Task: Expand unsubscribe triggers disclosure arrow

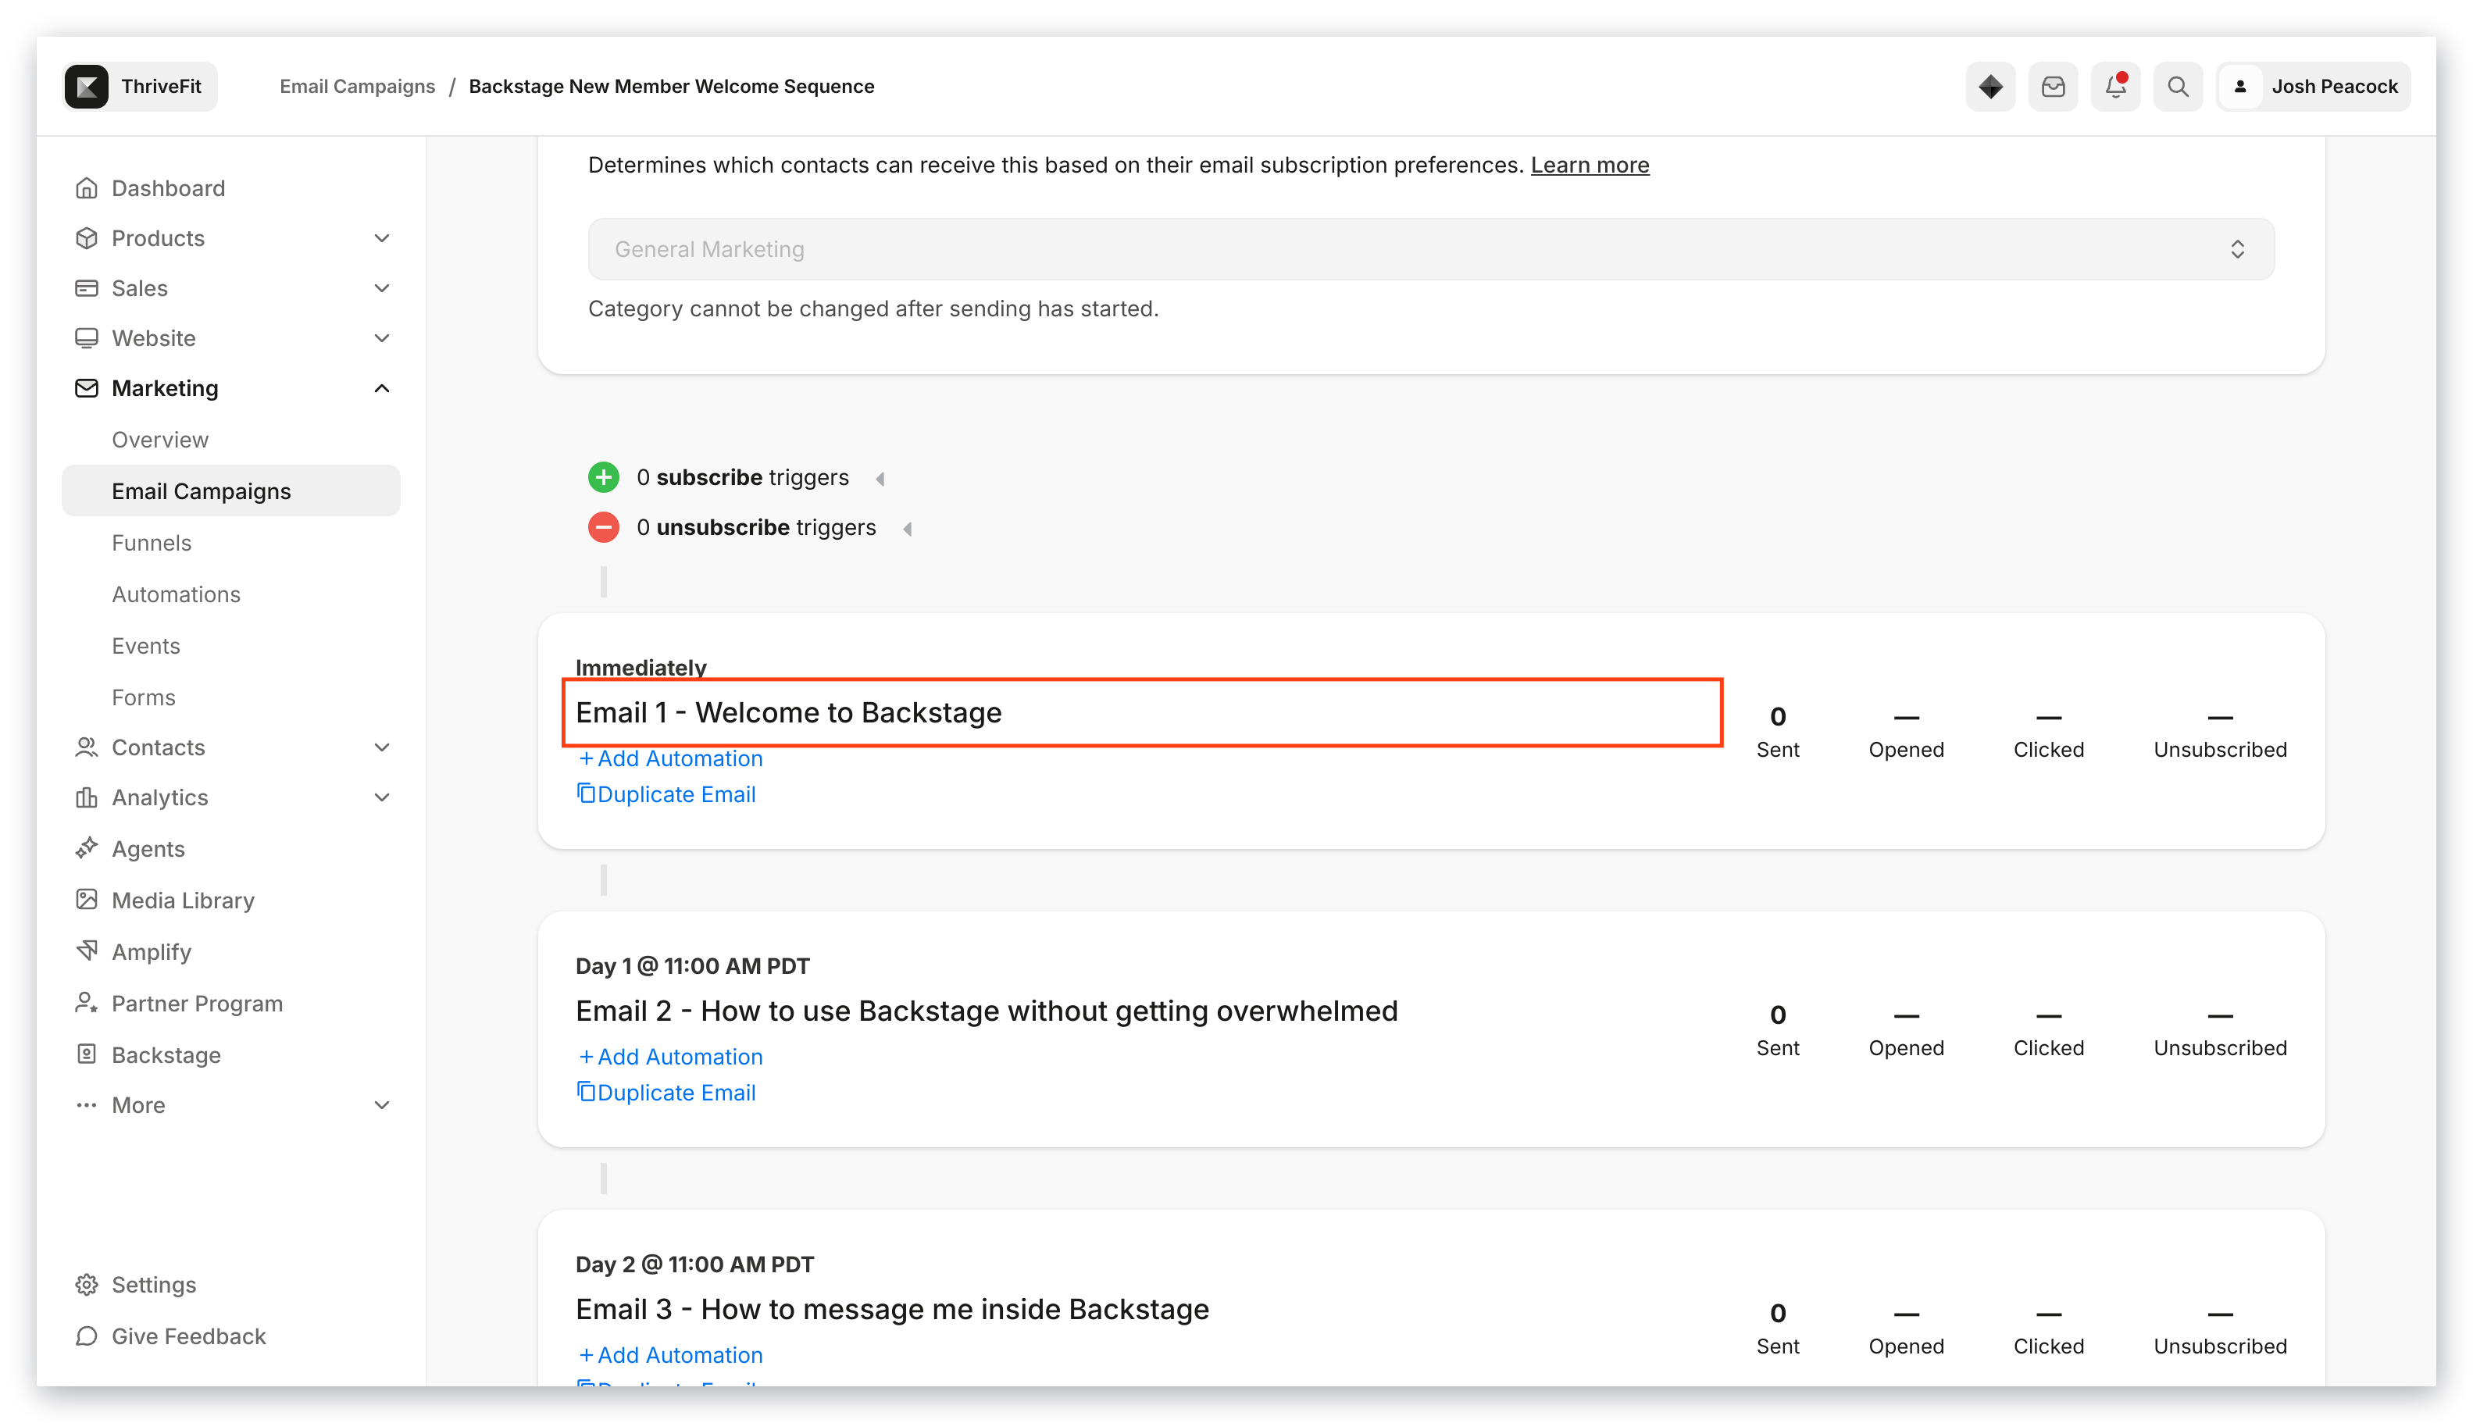Action: click(x=907, y=528)
